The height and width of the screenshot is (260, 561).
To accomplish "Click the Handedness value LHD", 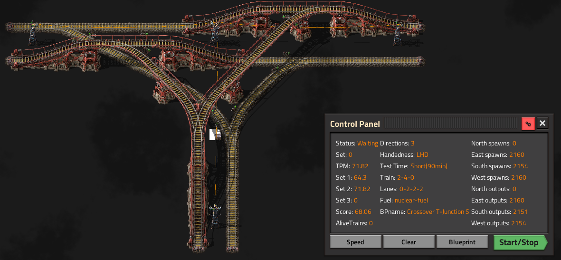I will 422,154.
